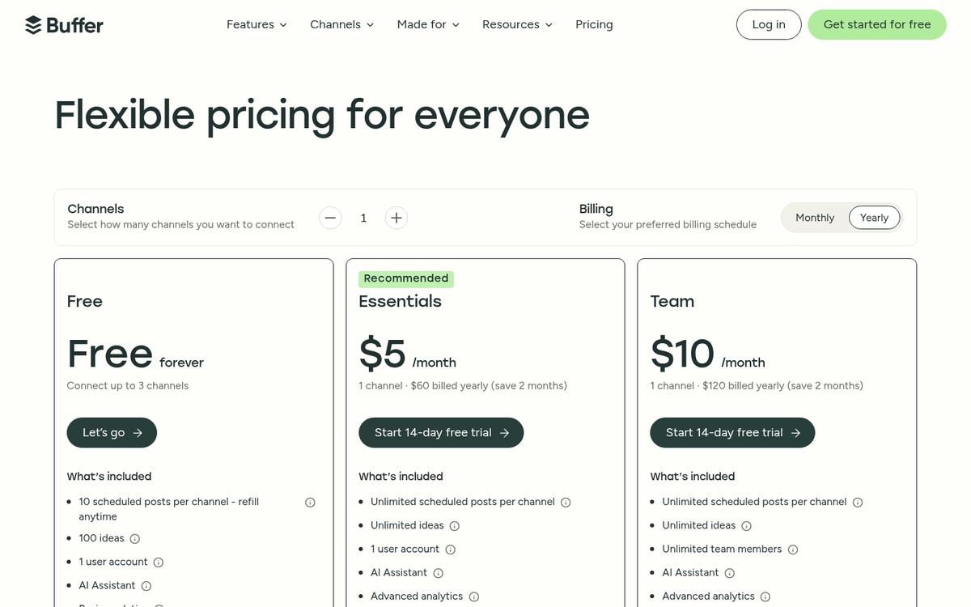Select Yearly billing schedule
Viewport: 971px width, 607px height.
[x=874, y=217]
